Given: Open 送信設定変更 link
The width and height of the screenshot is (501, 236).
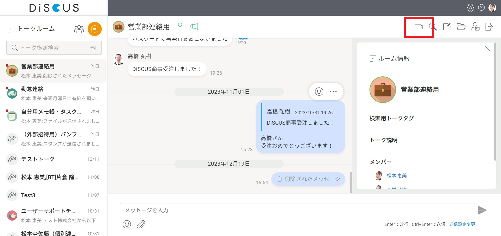Looking at the screenshot, I should (462, 224).
